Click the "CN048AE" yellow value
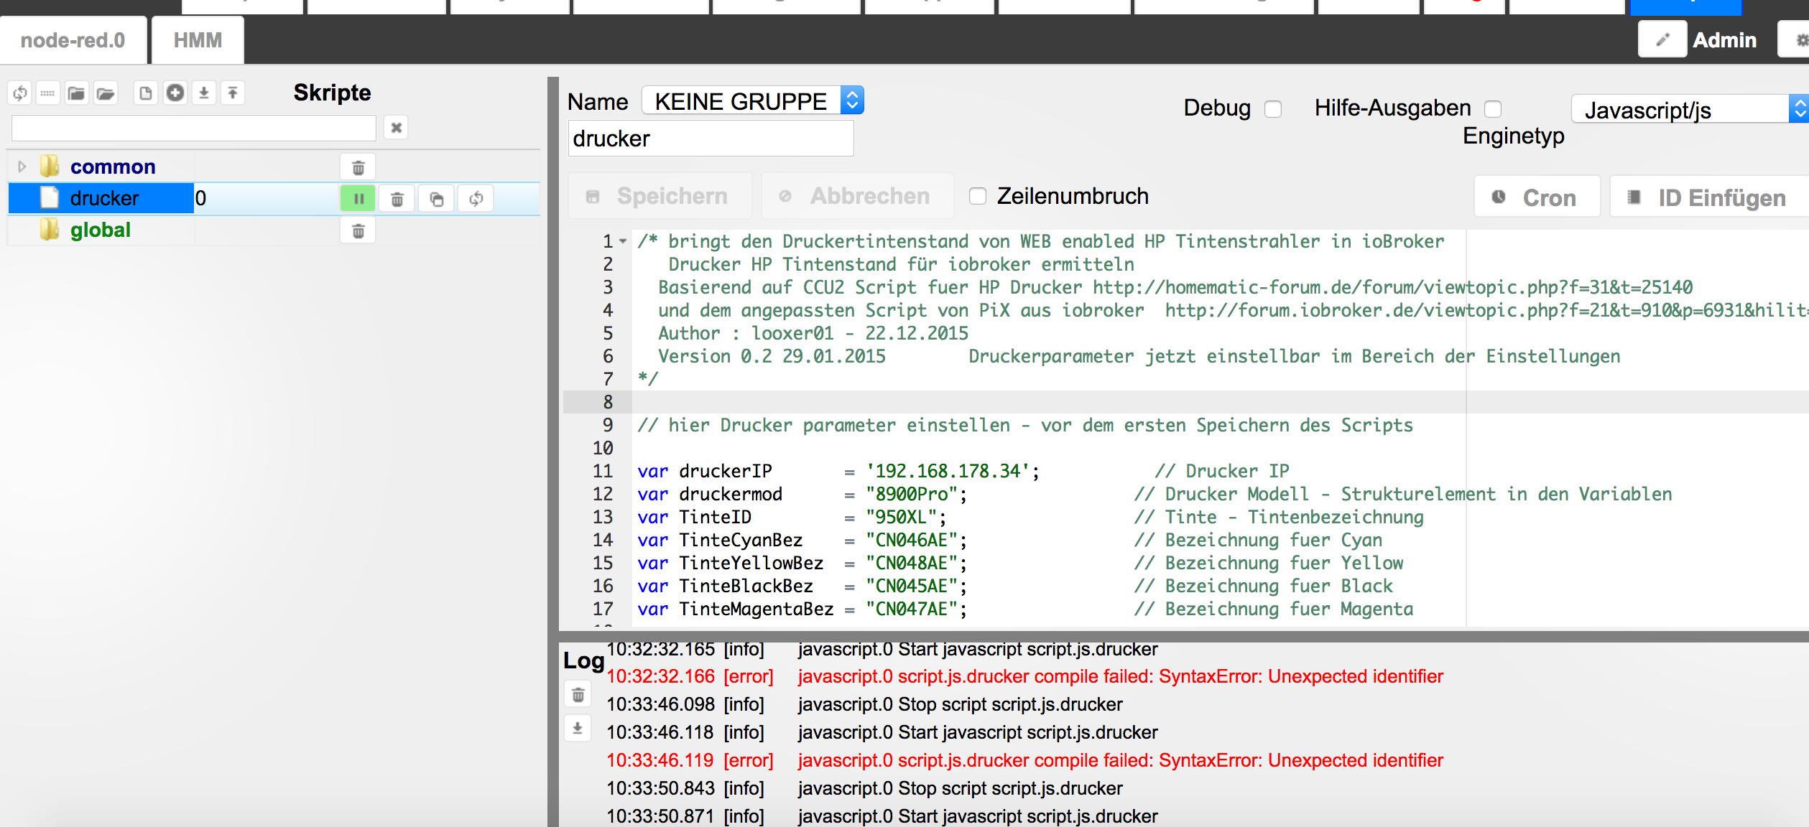The width and height of the screenshot is (1809, 827). click(x=912, y=563)
